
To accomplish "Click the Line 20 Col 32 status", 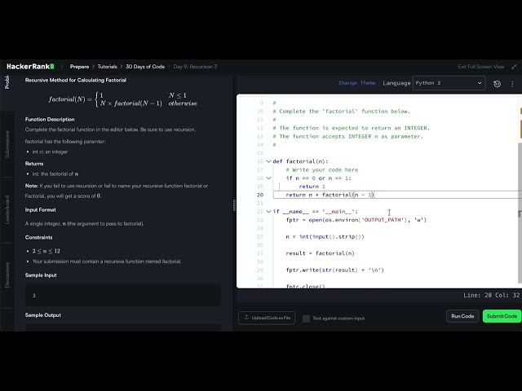I will pyautogui.click(x=491, y=295).
